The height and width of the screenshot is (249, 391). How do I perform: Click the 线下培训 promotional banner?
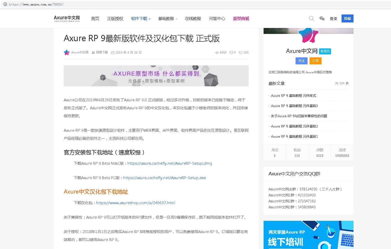pyautogui.click(x=309, y=235)
